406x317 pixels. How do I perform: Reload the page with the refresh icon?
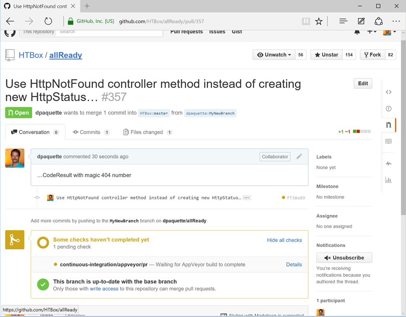click(x=48, y=21)
